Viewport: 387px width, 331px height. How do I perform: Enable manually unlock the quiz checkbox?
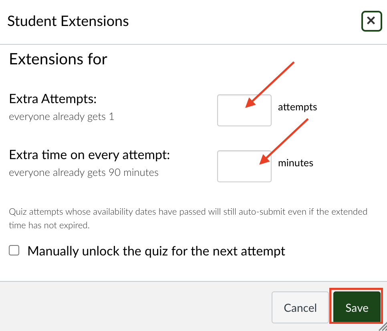pyautogui.click(x=14, y=250)
